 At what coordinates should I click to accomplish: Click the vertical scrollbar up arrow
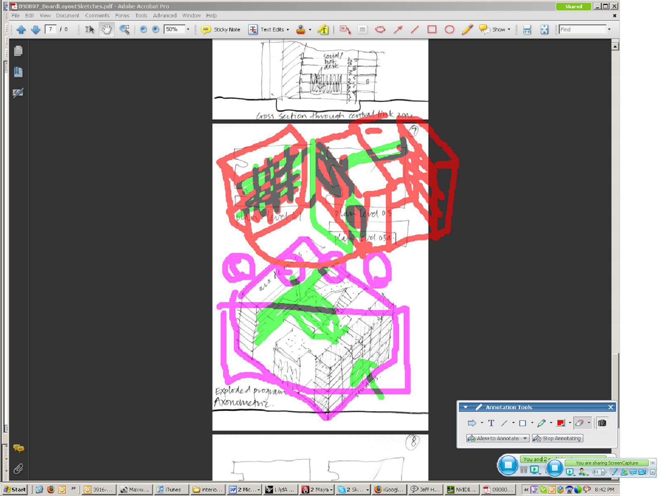coord(615,46)
